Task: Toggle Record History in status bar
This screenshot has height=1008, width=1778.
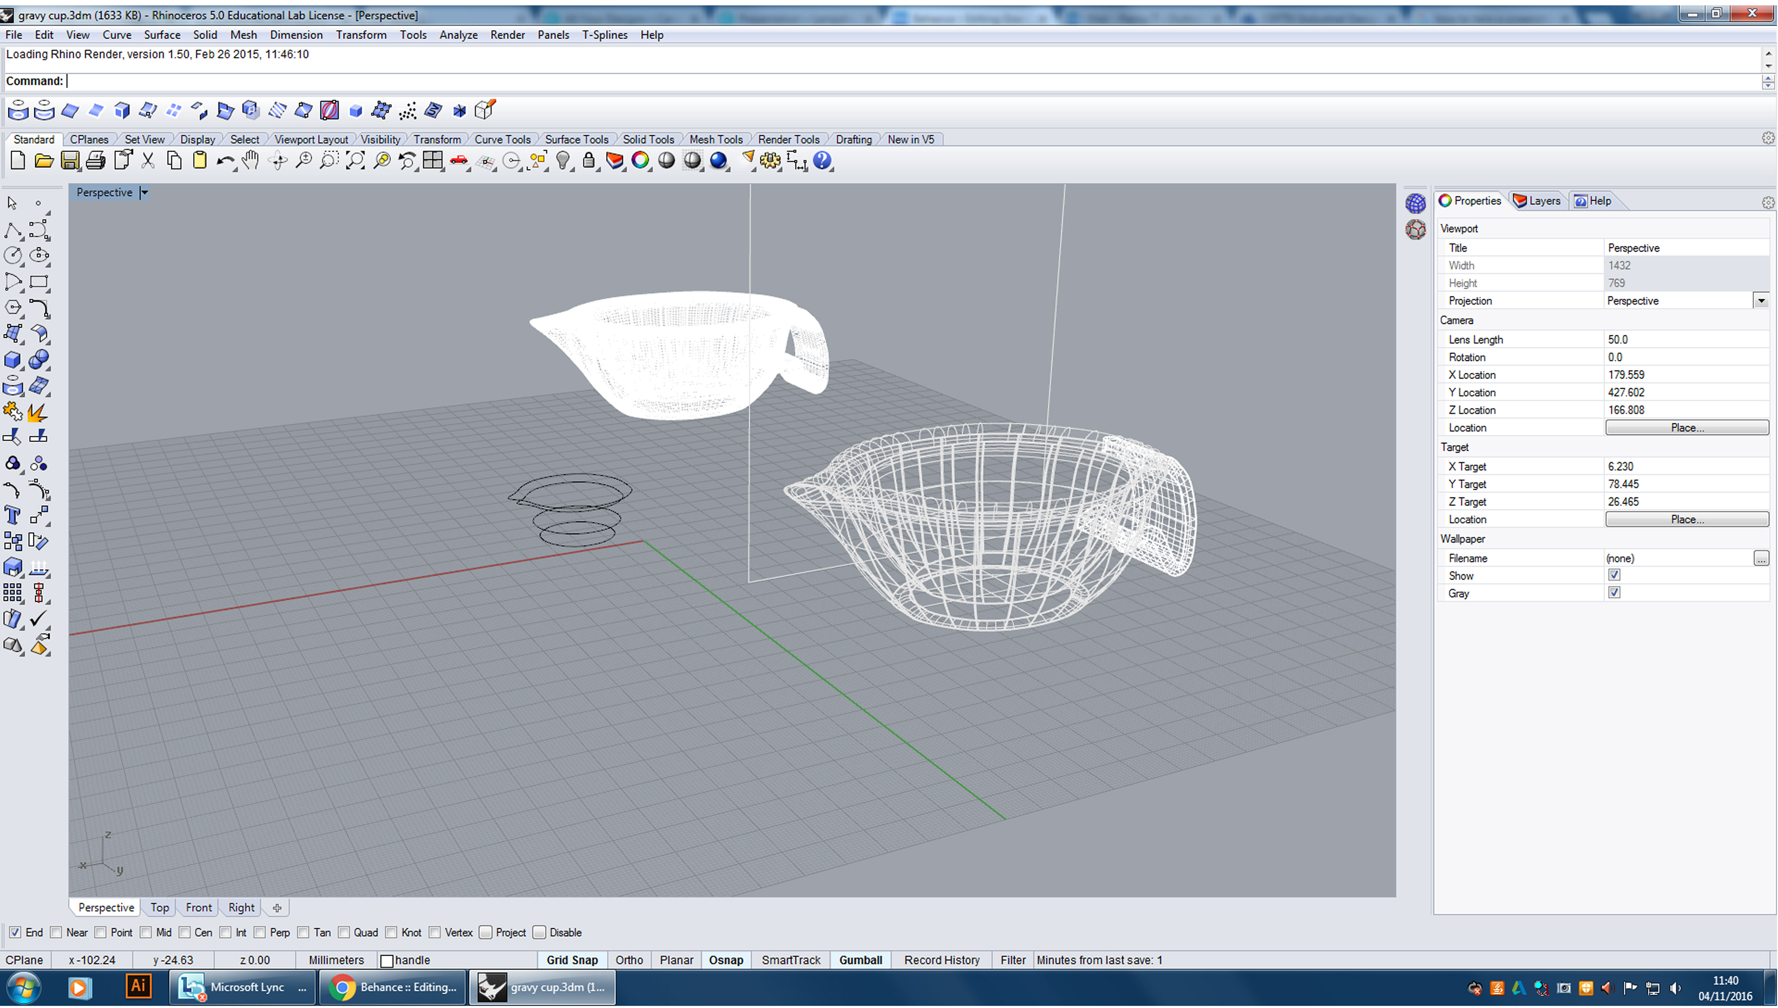Action: (x=941, y=960)
